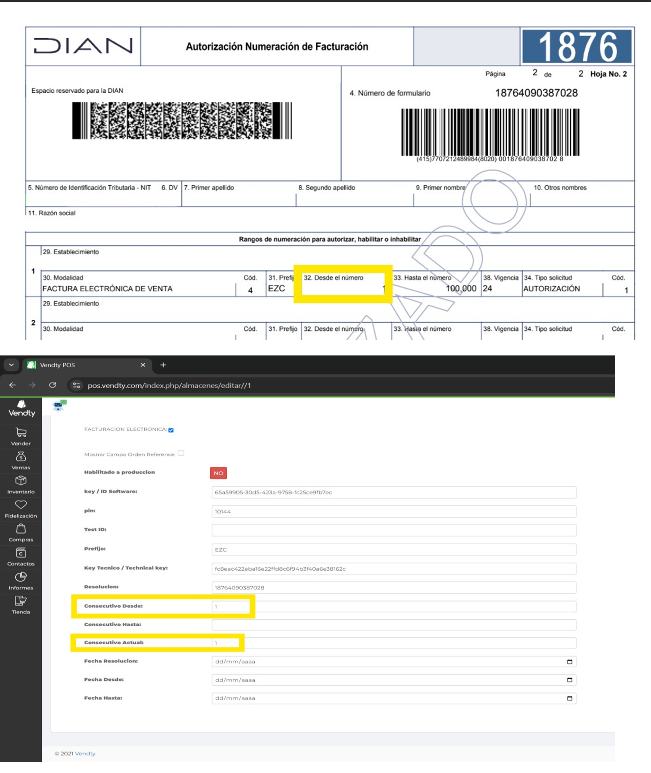
Task: Enable Mostrar Campo Orden Reference checkbox
Action: coord(181,453)
